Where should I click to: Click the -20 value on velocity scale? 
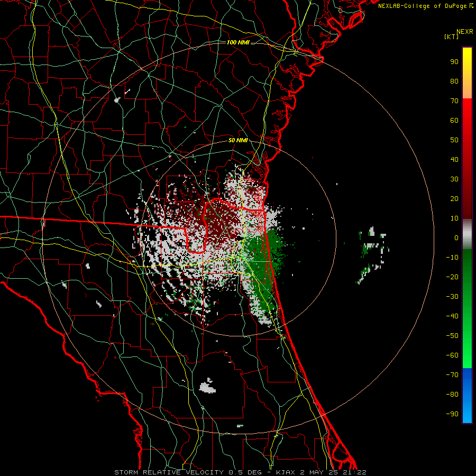tap(452, 277)
